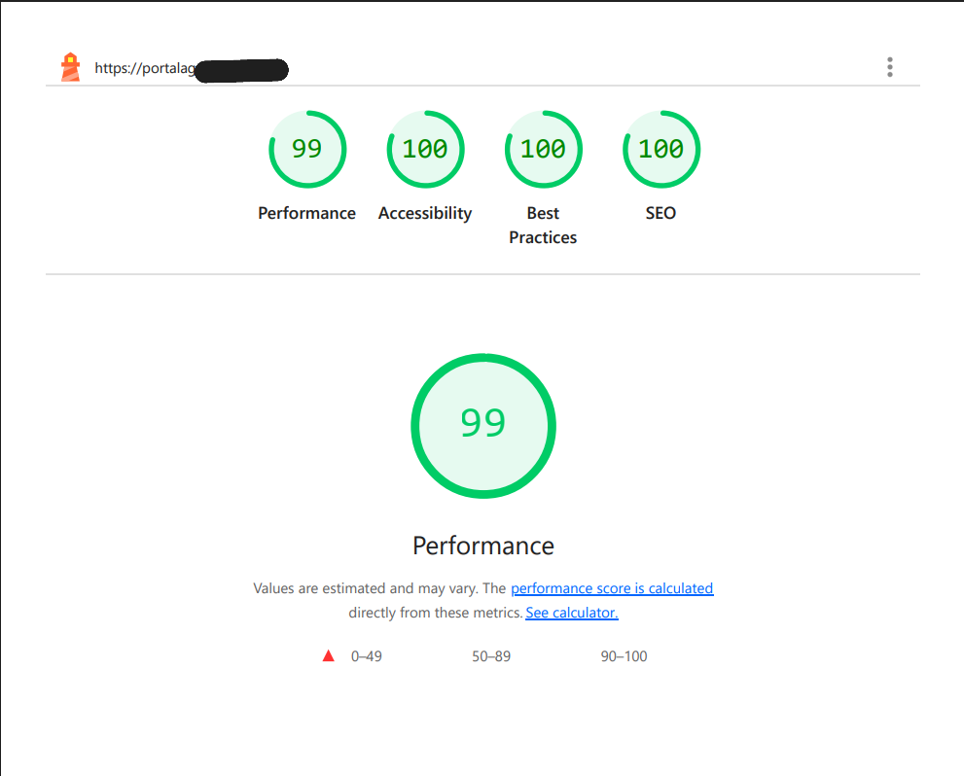Click the SEO gauge showing 100
The image size is (964, 776).
661,149
